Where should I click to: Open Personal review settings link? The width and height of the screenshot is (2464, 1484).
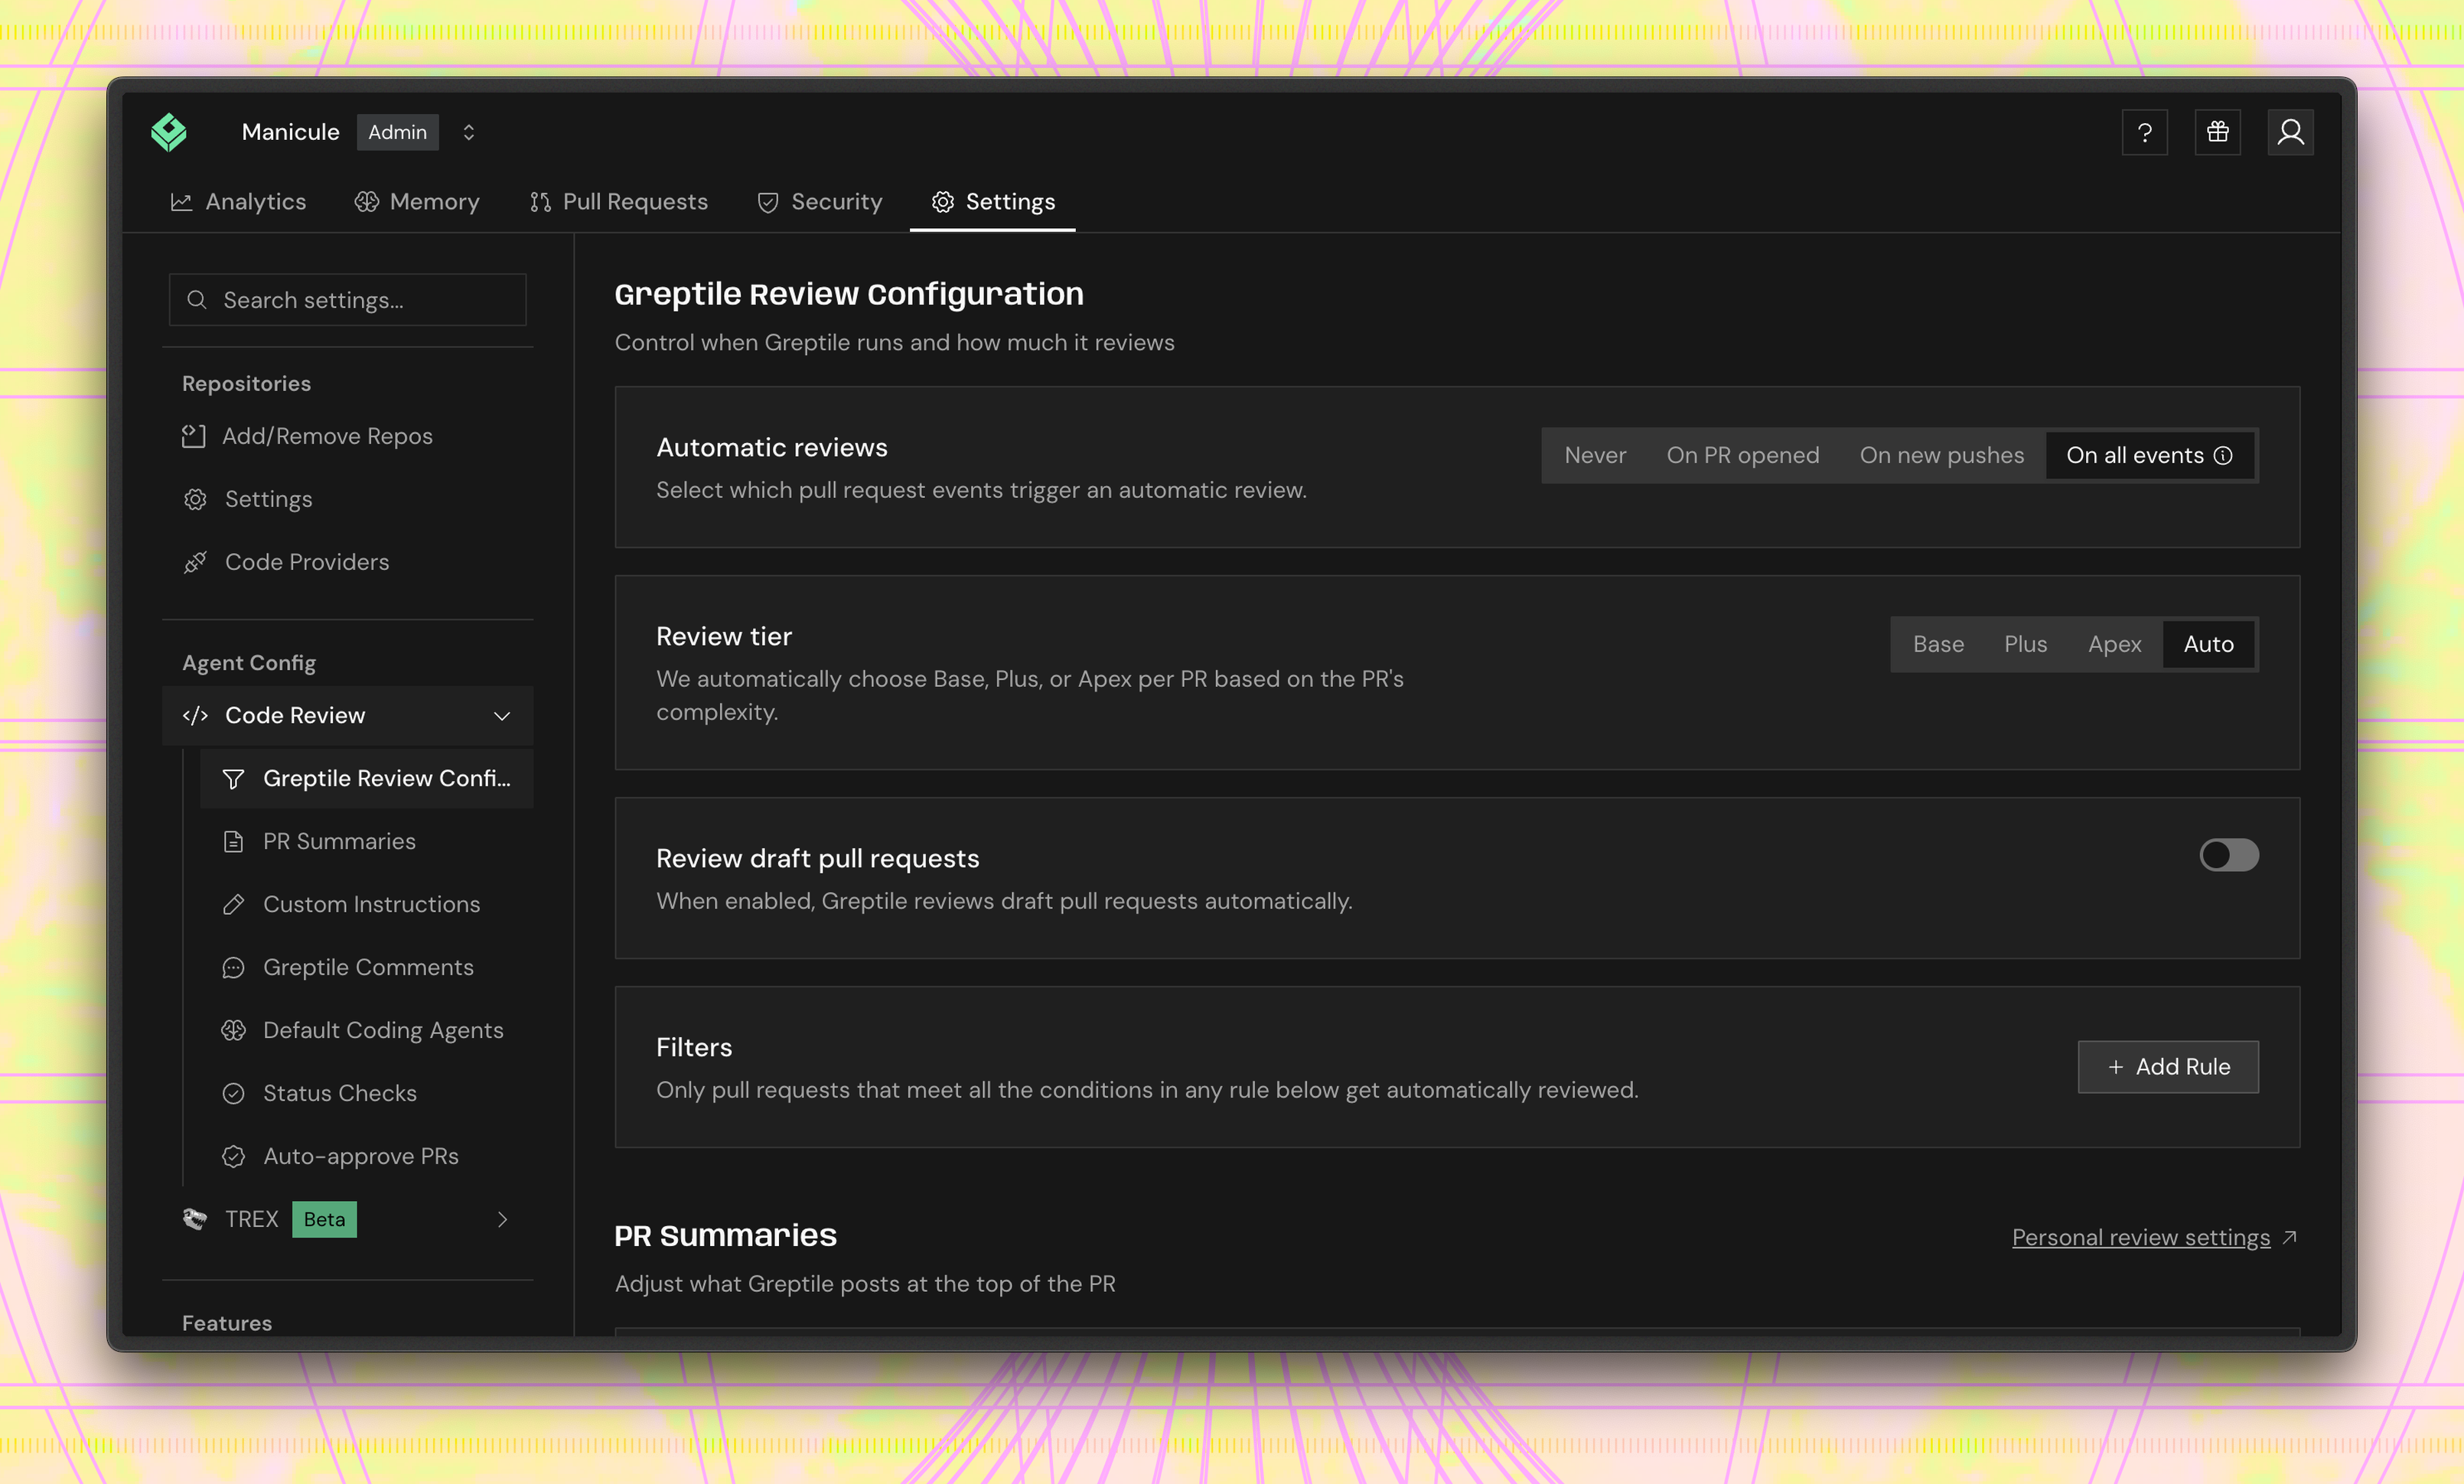click(2154, 1238)
